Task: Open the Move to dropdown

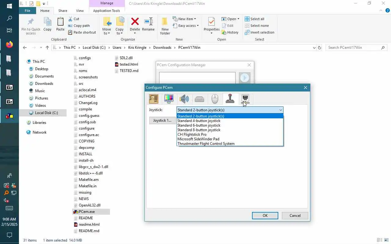Action: click(107, 31)
